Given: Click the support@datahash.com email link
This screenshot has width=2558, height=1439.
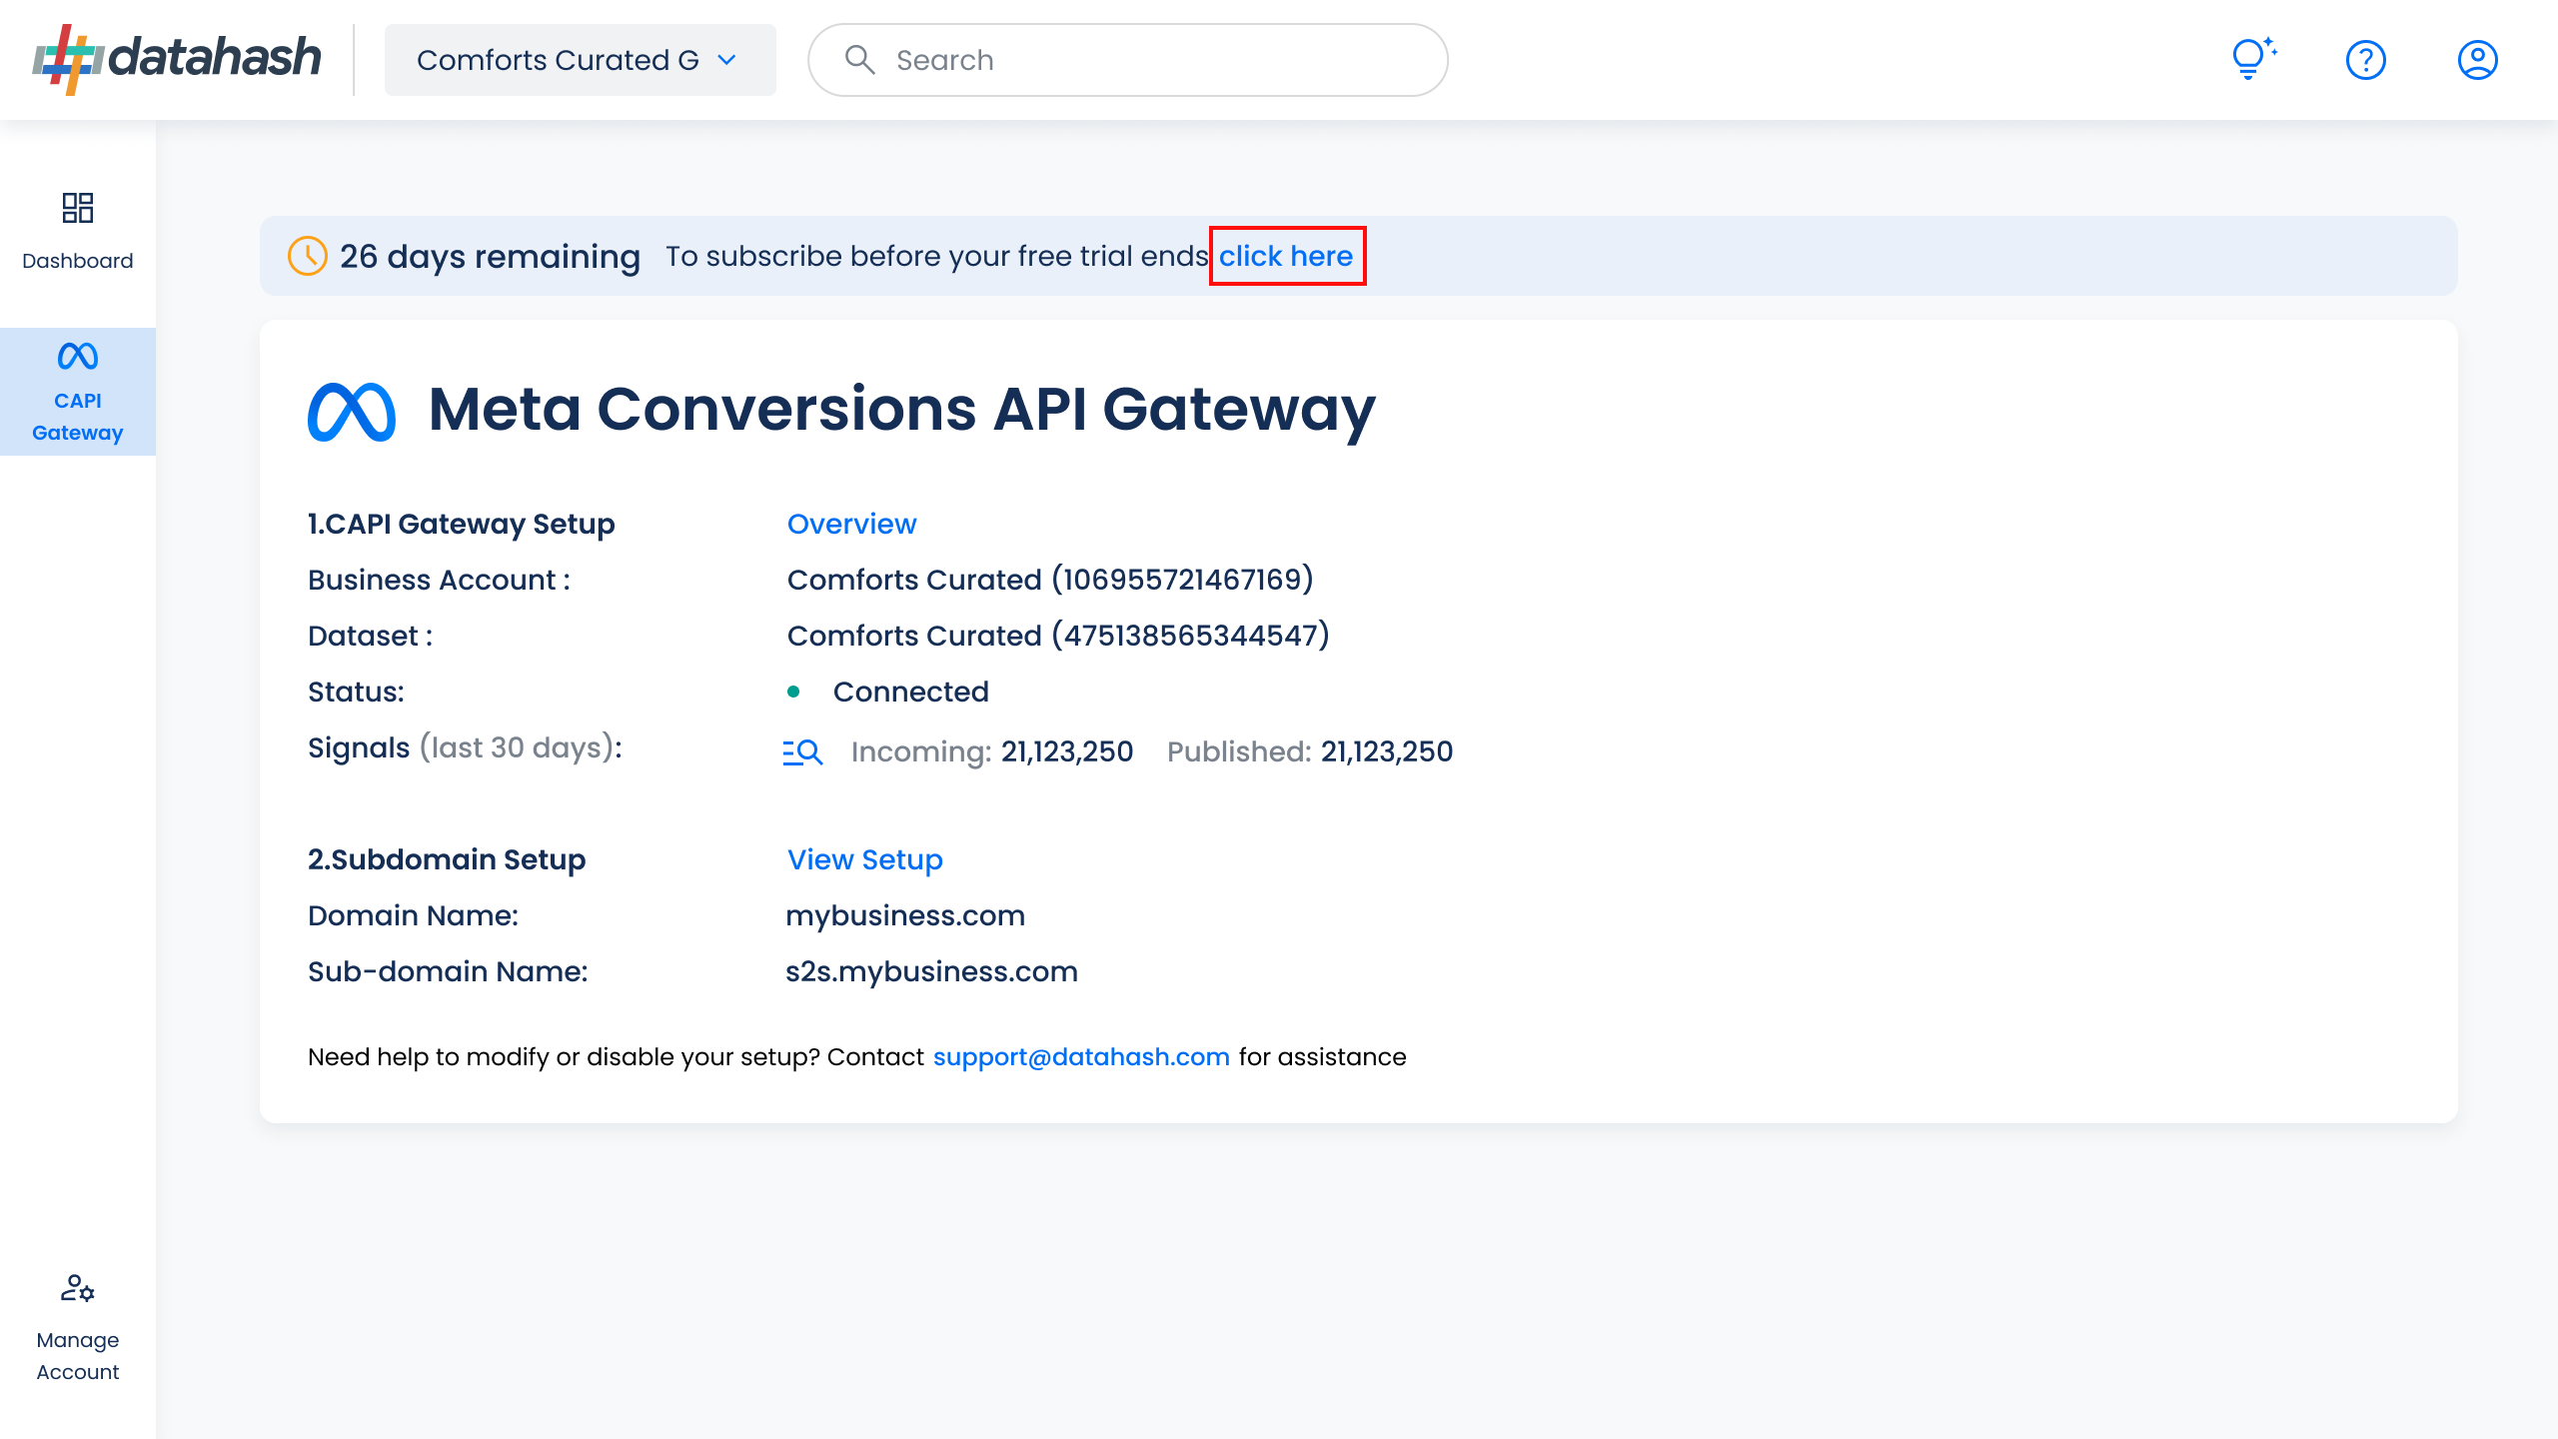Looking at the screenshot, I should (1081, 1057).
